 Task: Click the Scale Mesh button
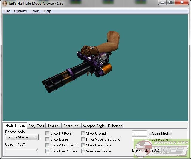161,133
